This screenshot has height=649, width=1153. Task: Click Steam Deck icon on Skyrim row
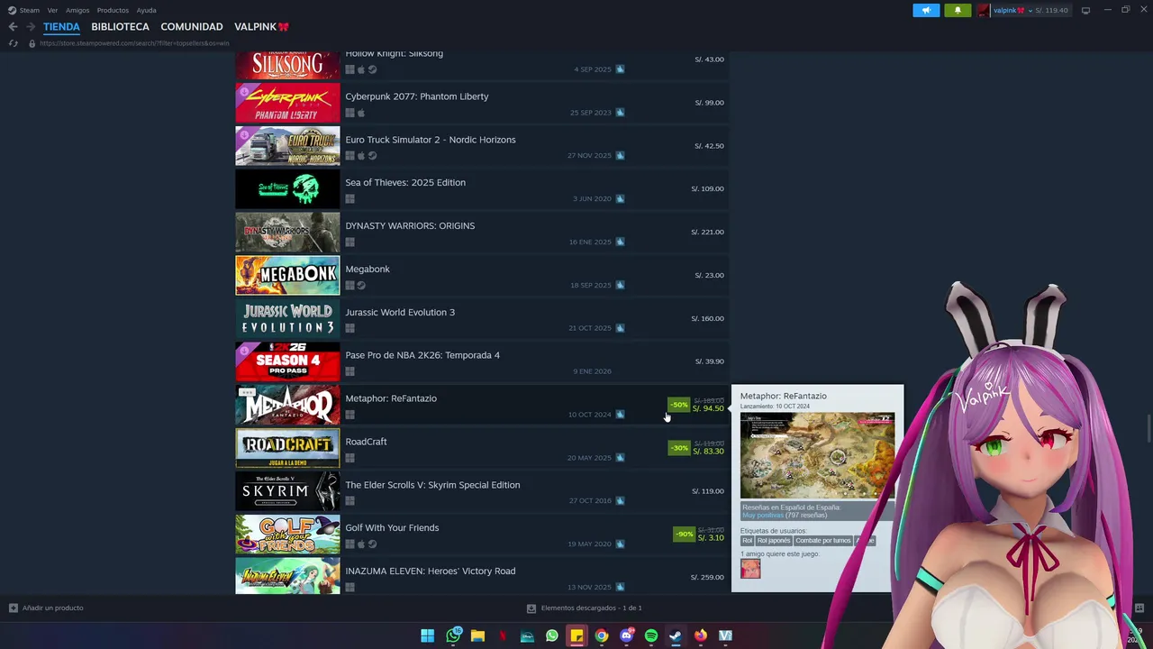620,500
